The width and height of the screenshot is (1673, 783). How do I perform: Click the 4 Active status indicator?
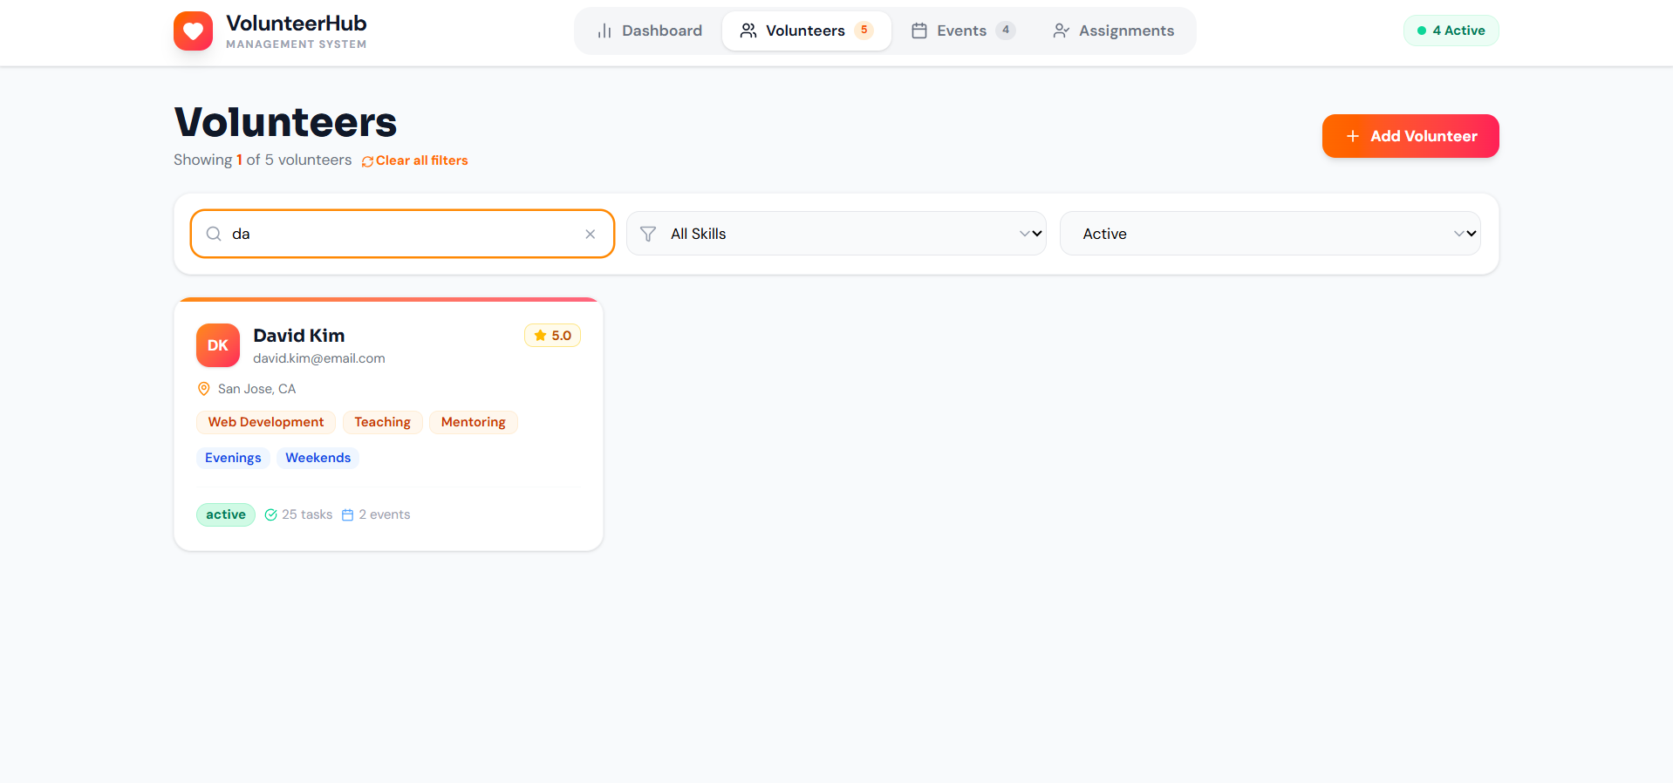[1451, 31]
